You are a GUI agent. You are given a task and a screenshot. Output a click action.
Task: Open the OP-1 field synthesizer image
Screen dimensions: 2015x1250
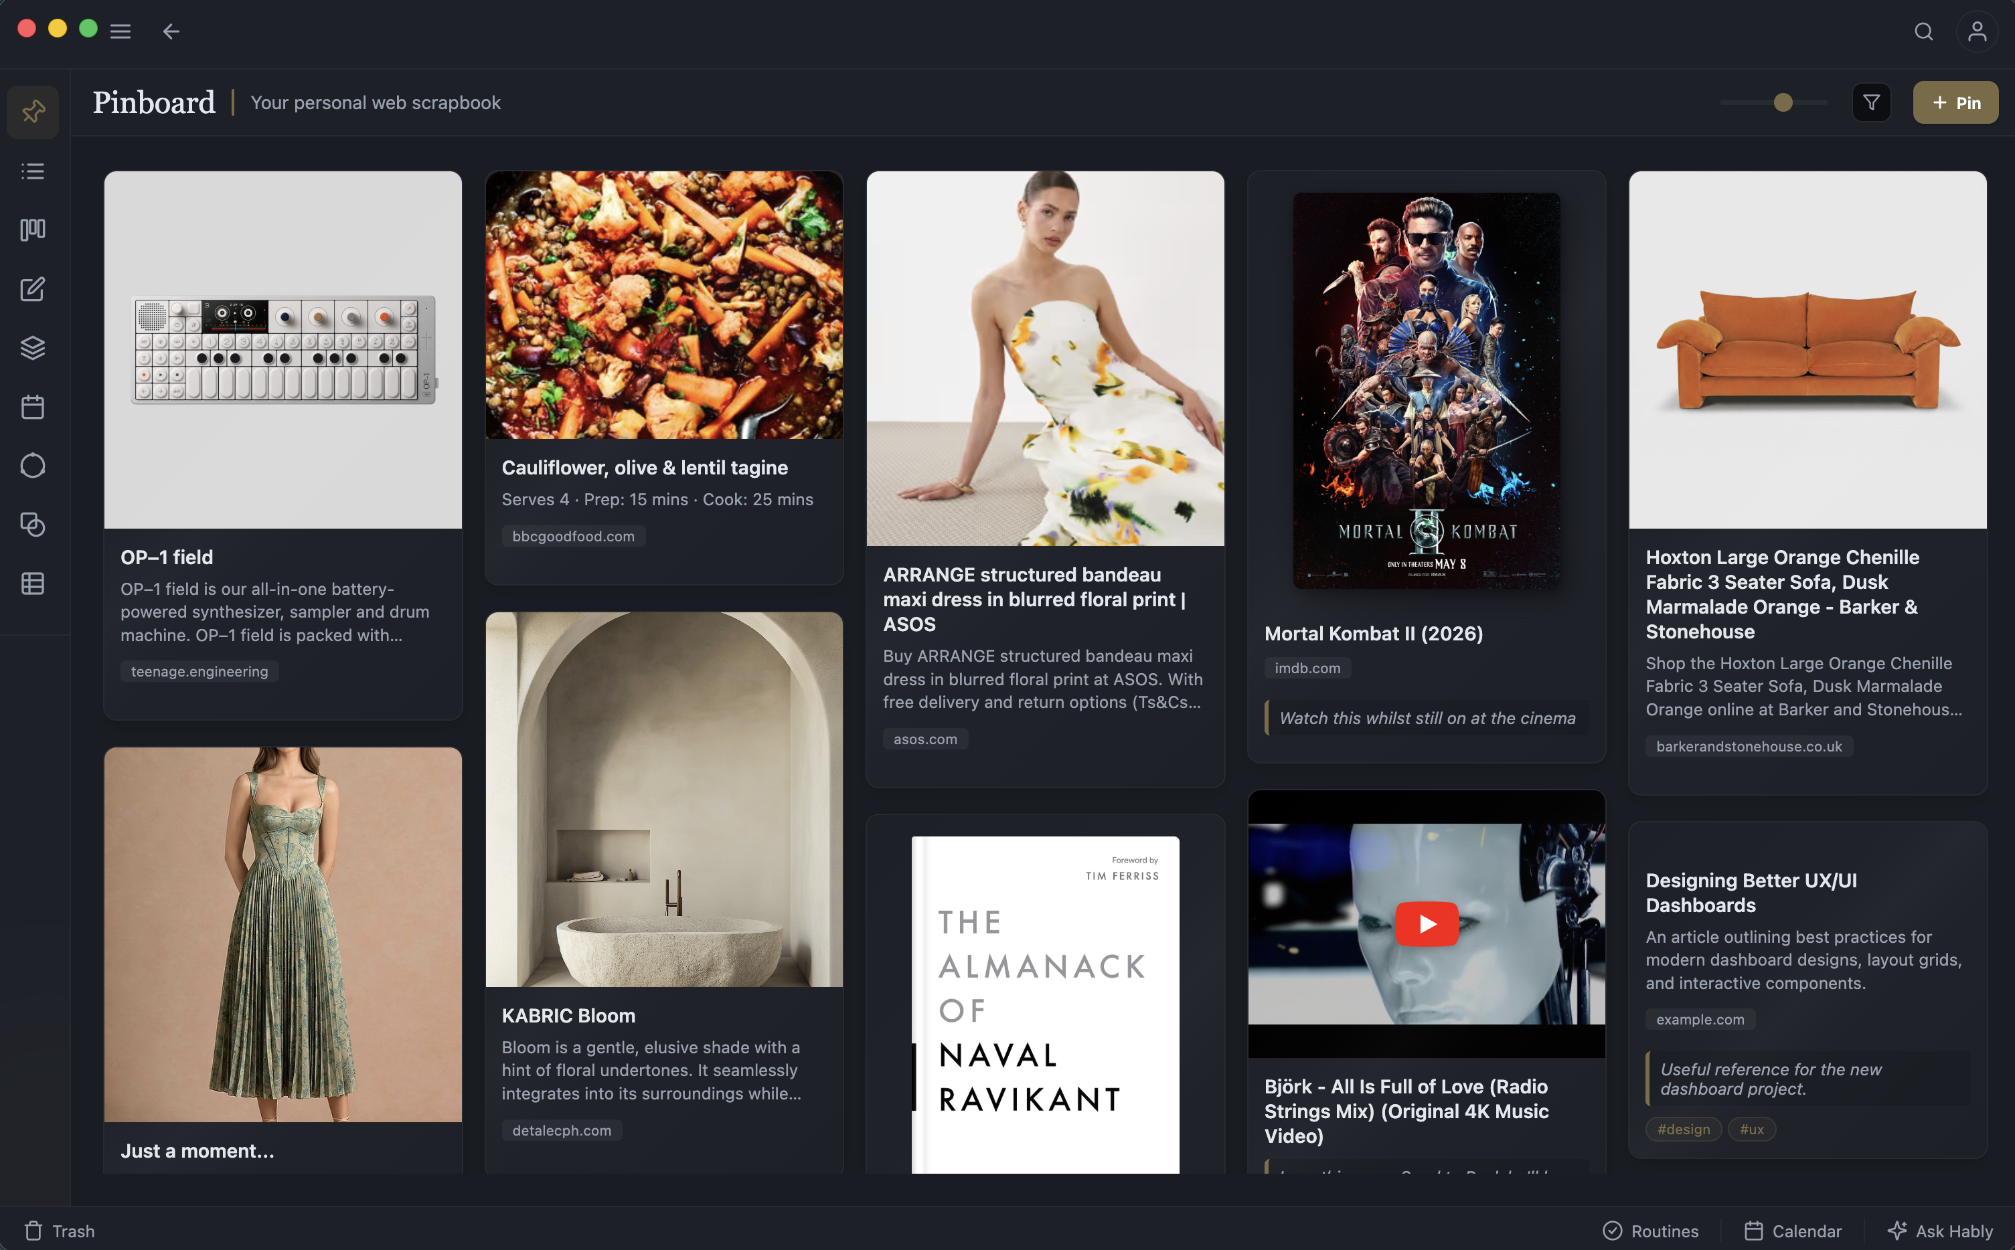pyautogui.click(x=283, y=350)
